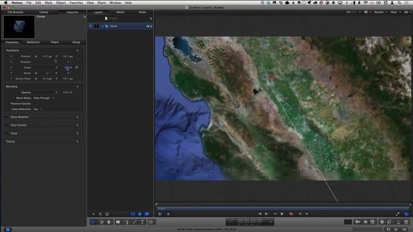The width and height of the screenshot is (413, 232).
Task: Expand the Position parameter disclosure triangle
Action: [11, 56]
